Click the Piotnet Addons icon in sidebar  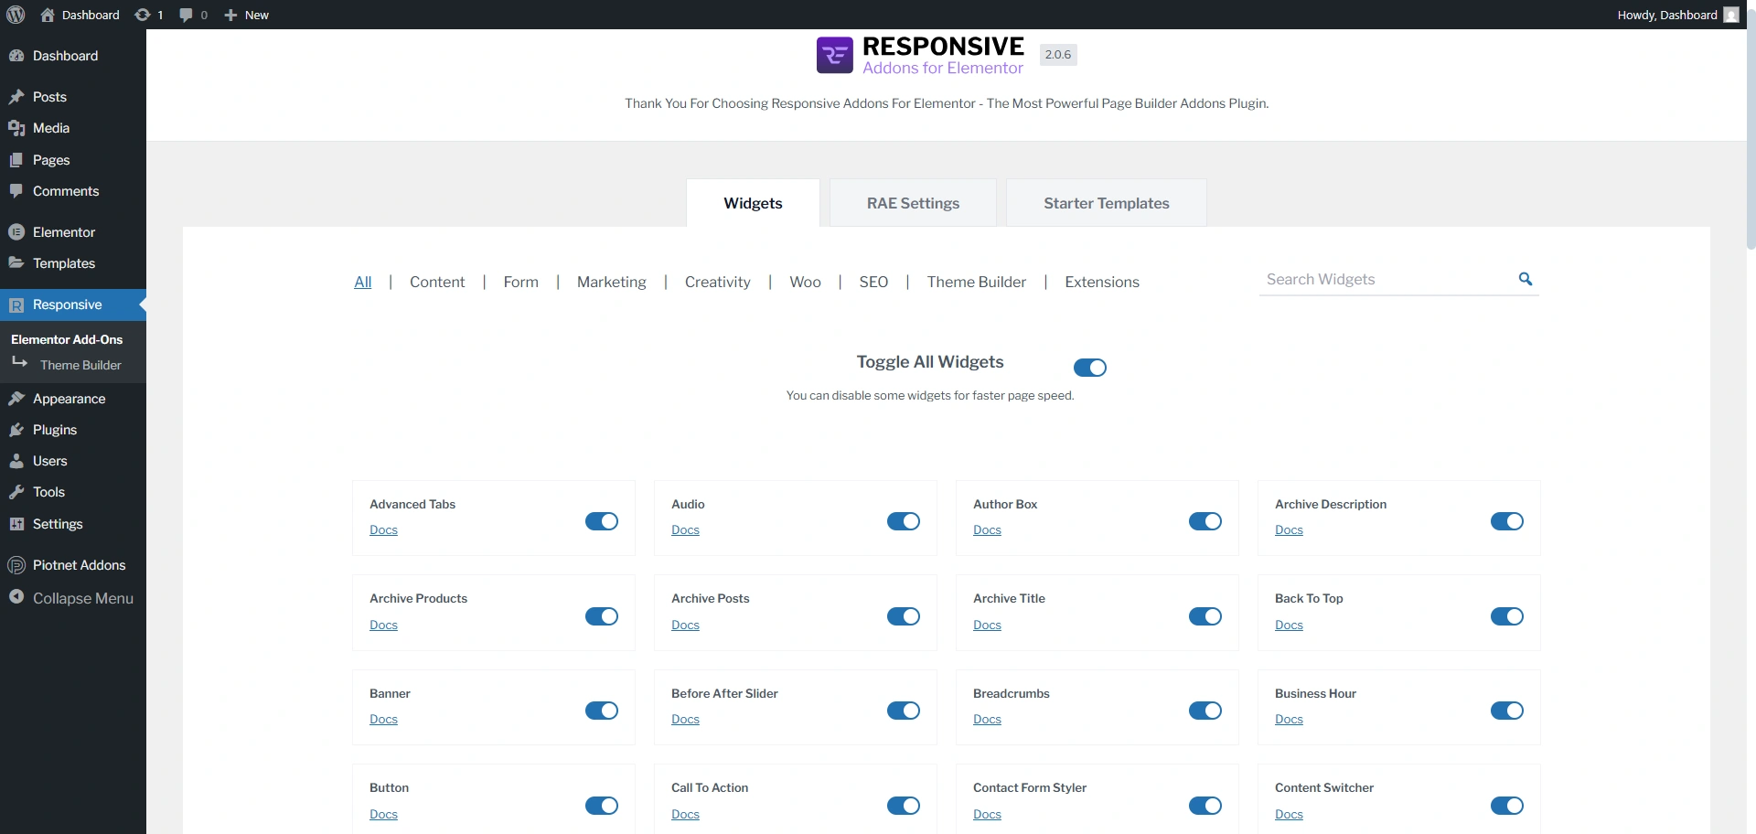(16, 565)
